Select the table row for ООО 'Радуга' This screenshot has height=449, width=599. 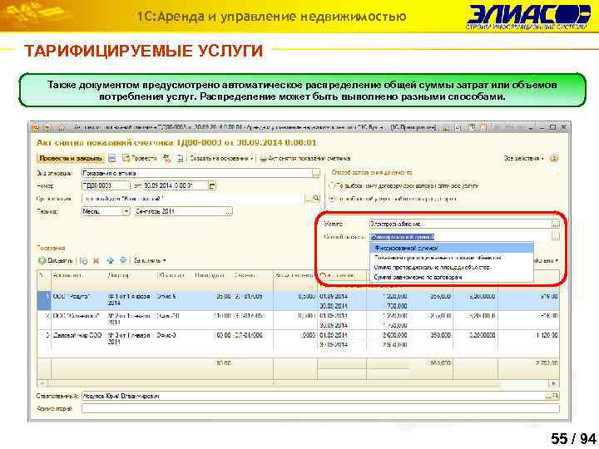point(298,300)
